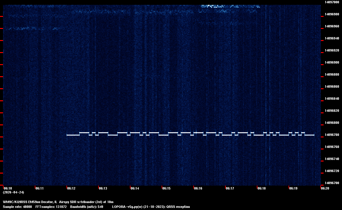The height and width of the screenshot is (210, 342).
Task: Click the WM9C/KQ9RSS station caption
Action: click(x=58, y=202)
